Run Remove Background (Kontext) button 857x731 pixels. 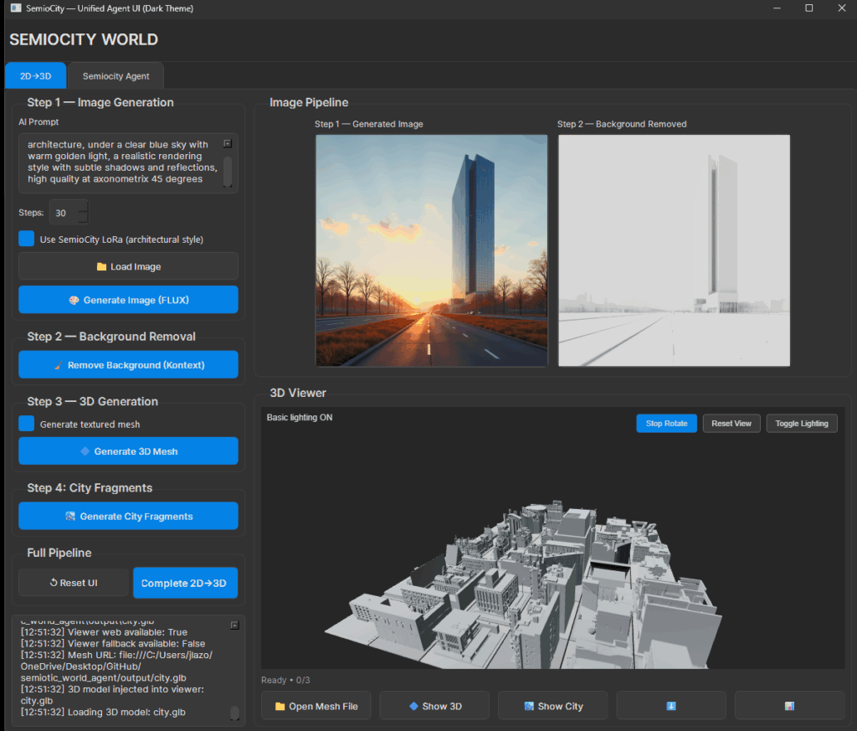[x=128, y=365]
